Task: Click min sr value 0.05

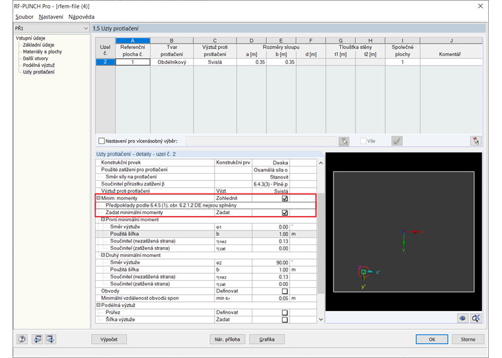Action: click(271, 298)
